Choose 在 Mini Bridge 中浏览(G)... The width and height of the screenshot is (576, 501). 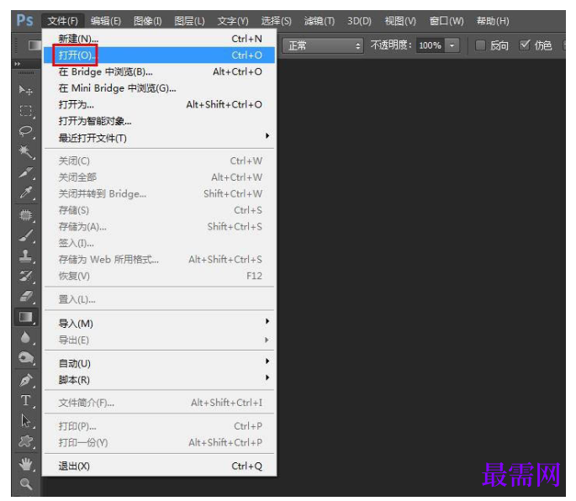click(x=159, y=88)
